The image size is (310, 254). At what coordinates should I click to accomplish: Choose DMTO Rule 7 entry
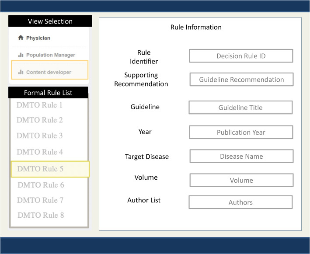[40, 200]
